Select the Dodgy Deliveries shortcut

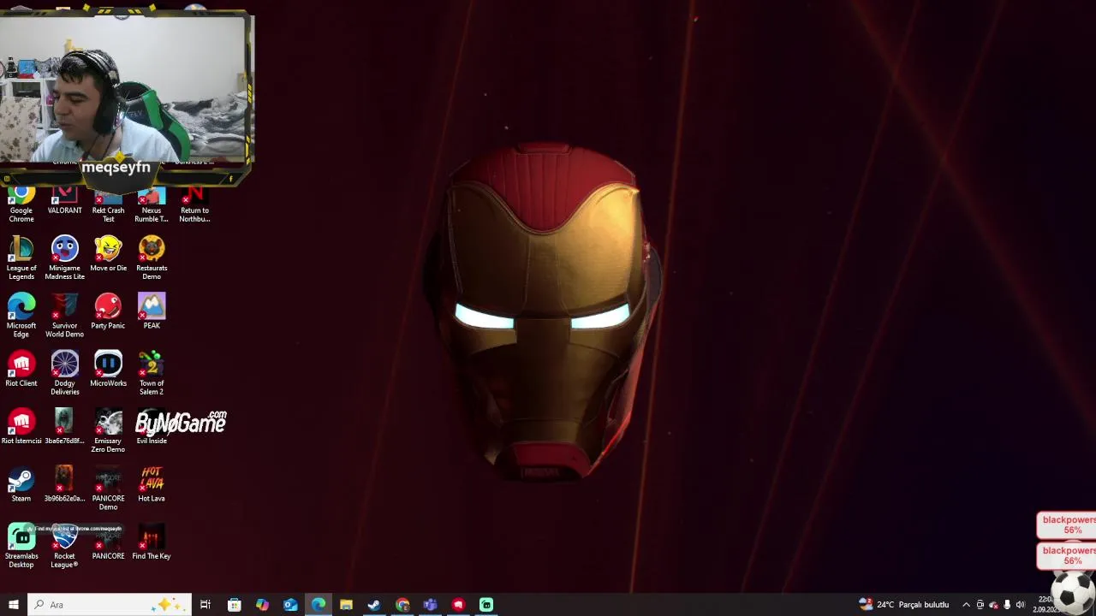(64, 372)
